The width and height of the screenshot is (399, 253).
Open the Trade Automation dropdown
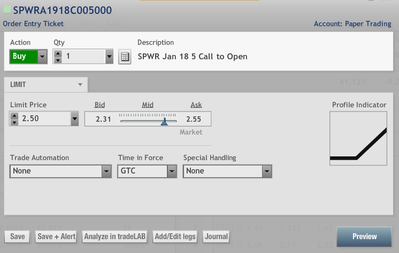(x=106, y=171)
